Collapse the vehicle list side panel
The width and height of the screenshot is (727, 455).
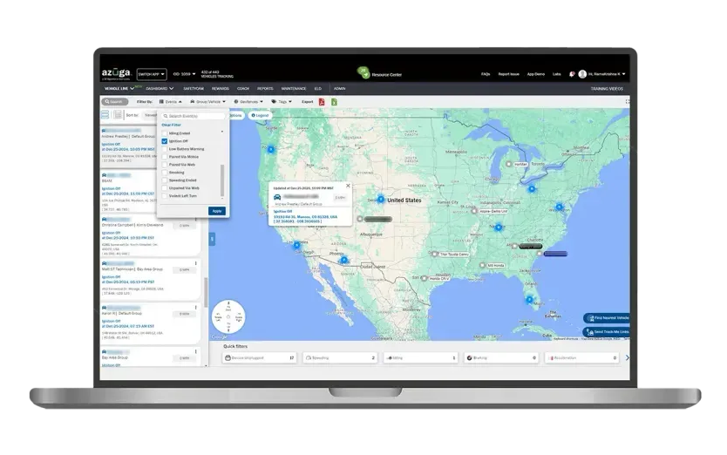(x=212, y=238)
